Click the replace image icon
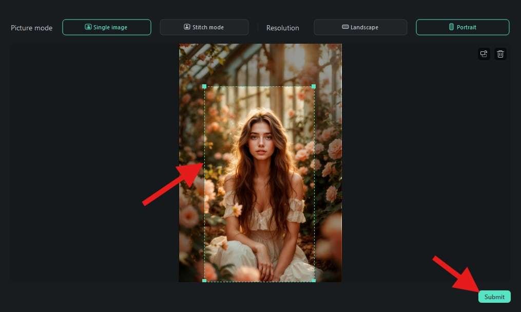The height and width of the screenshot is (312, 521). click(x=484, y=54)
